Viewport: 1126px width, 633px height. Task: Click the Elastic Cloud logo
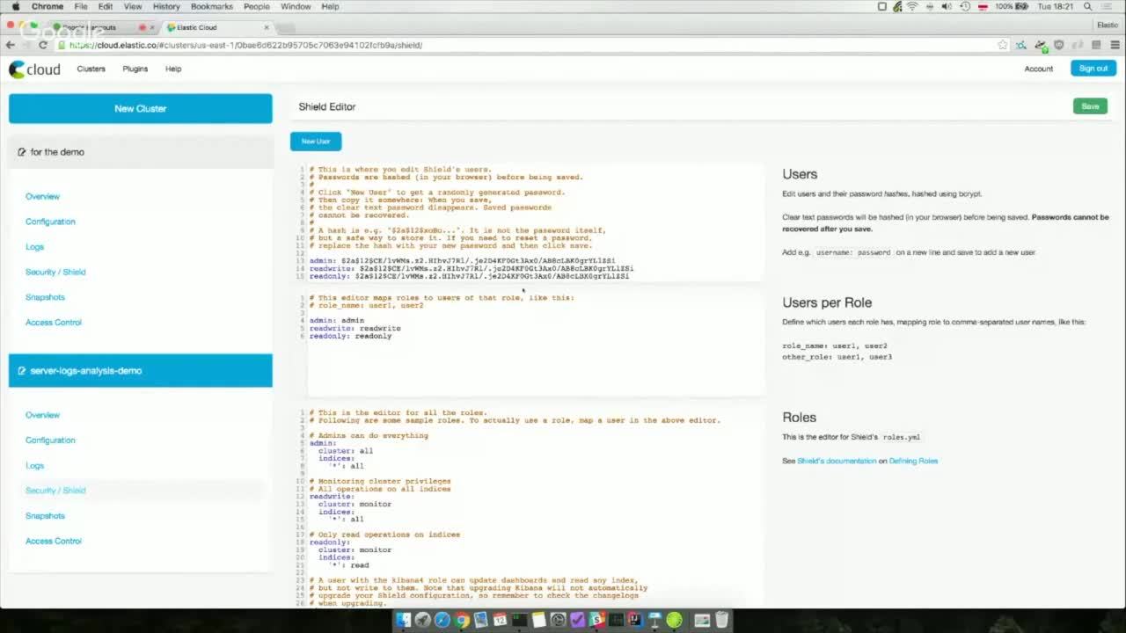point(34,69)
